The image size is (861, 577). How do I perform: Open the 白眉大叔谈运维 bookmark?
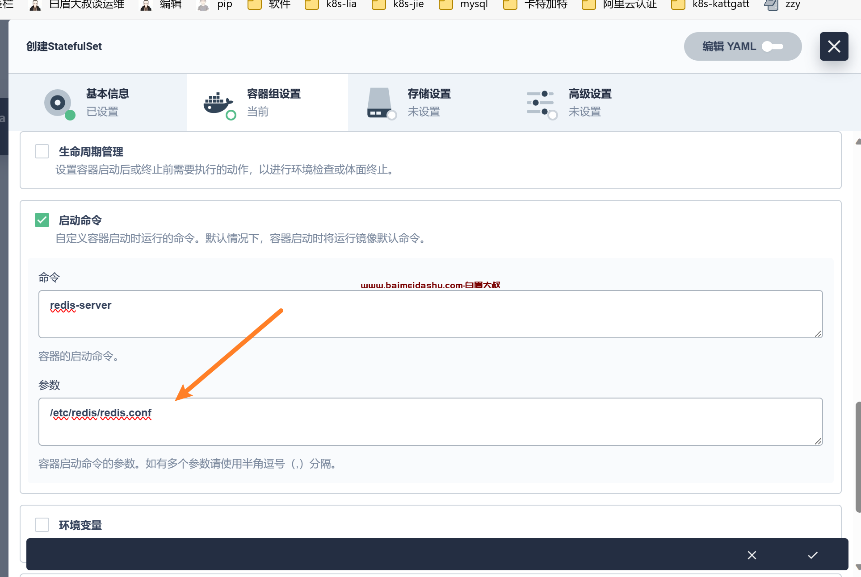click(77, 4)
